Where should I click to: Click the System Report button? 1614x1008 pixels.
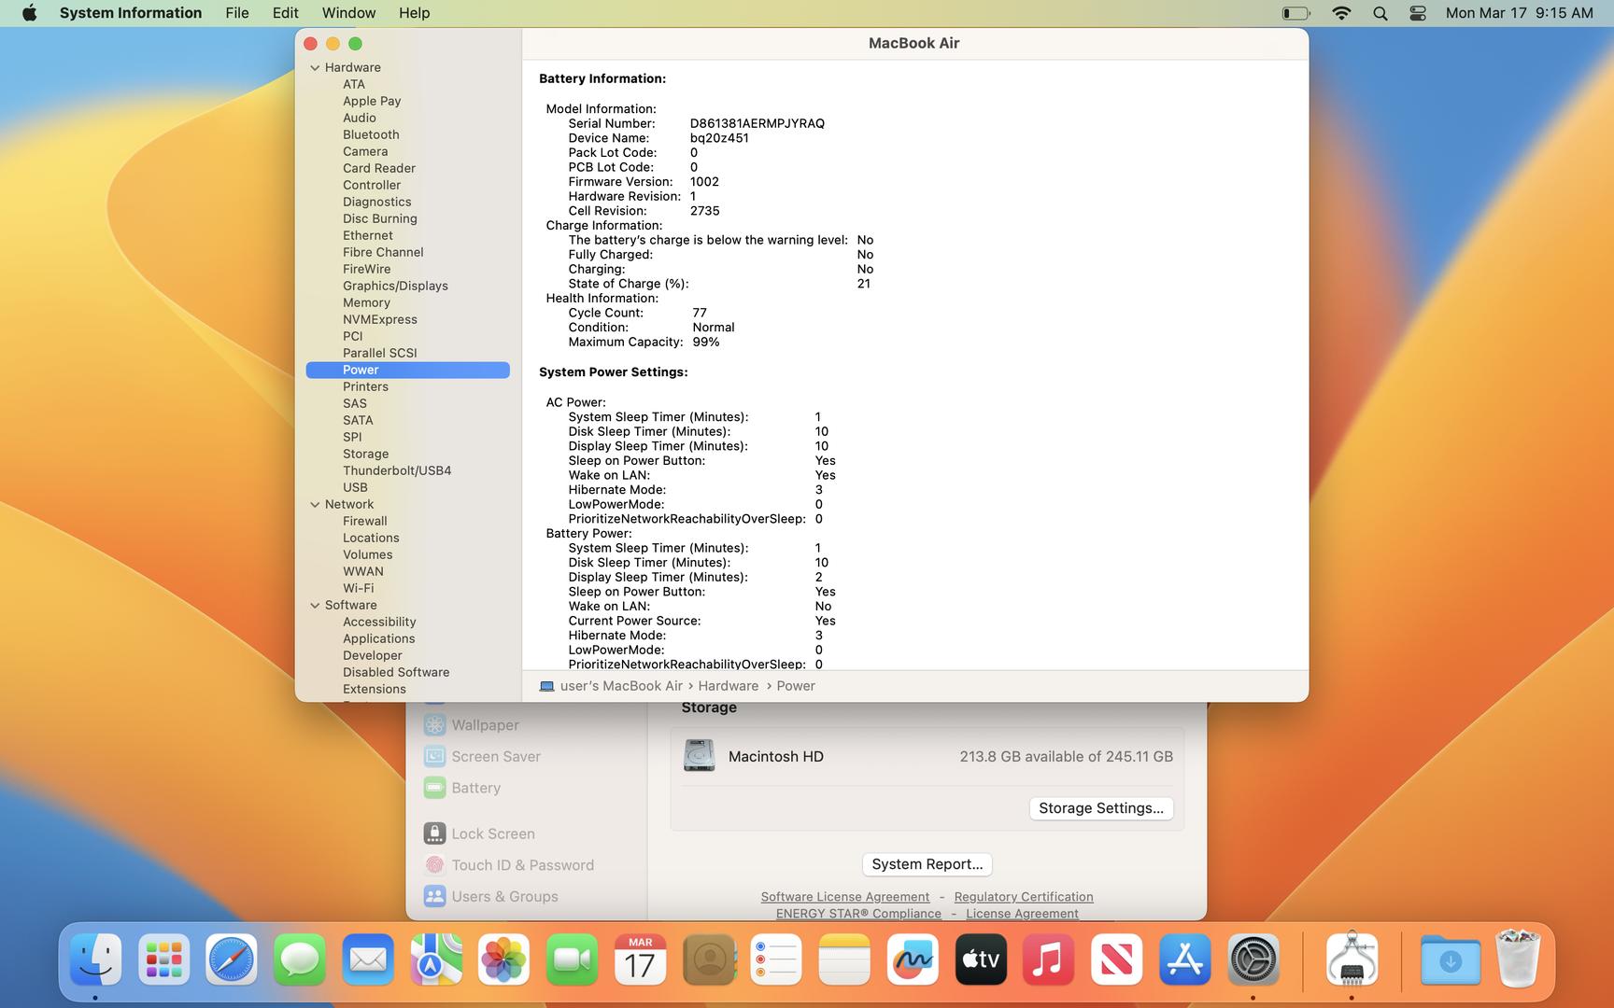[927, 864]
